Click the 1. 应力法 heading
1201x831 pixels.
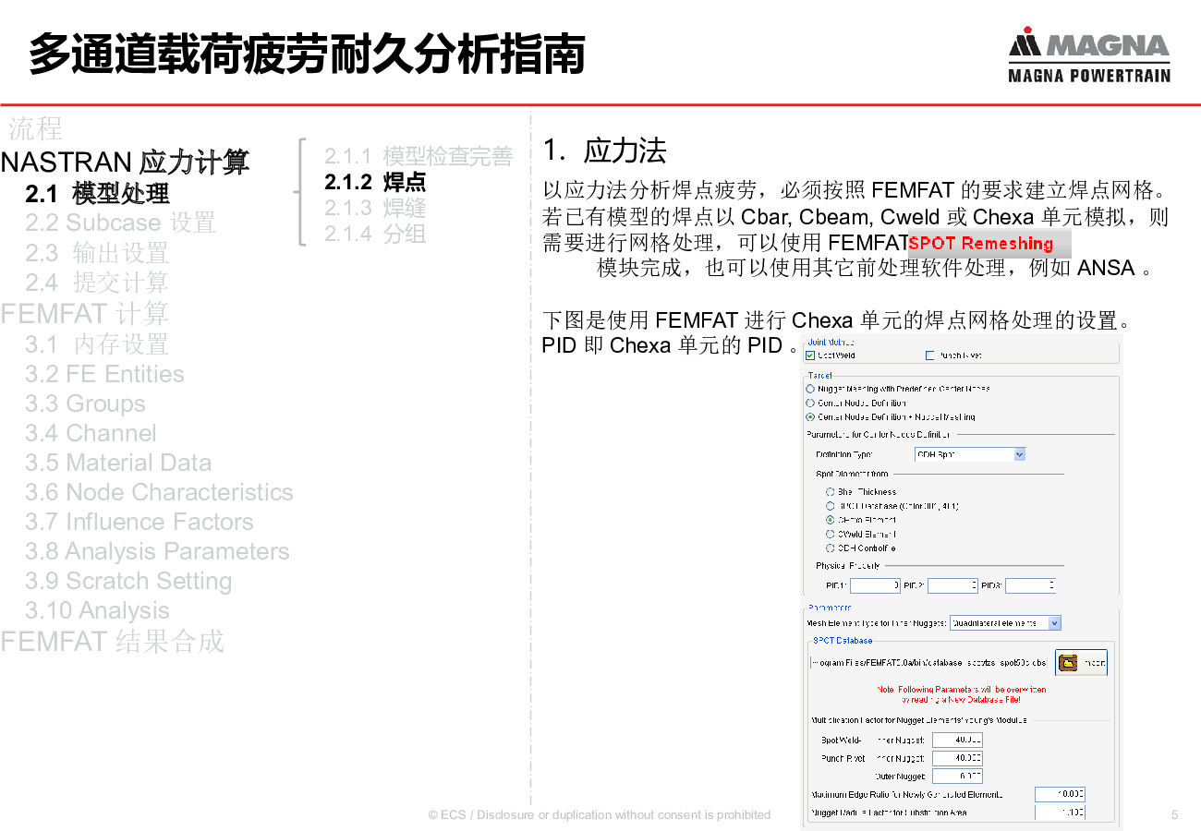pos(604,151)
